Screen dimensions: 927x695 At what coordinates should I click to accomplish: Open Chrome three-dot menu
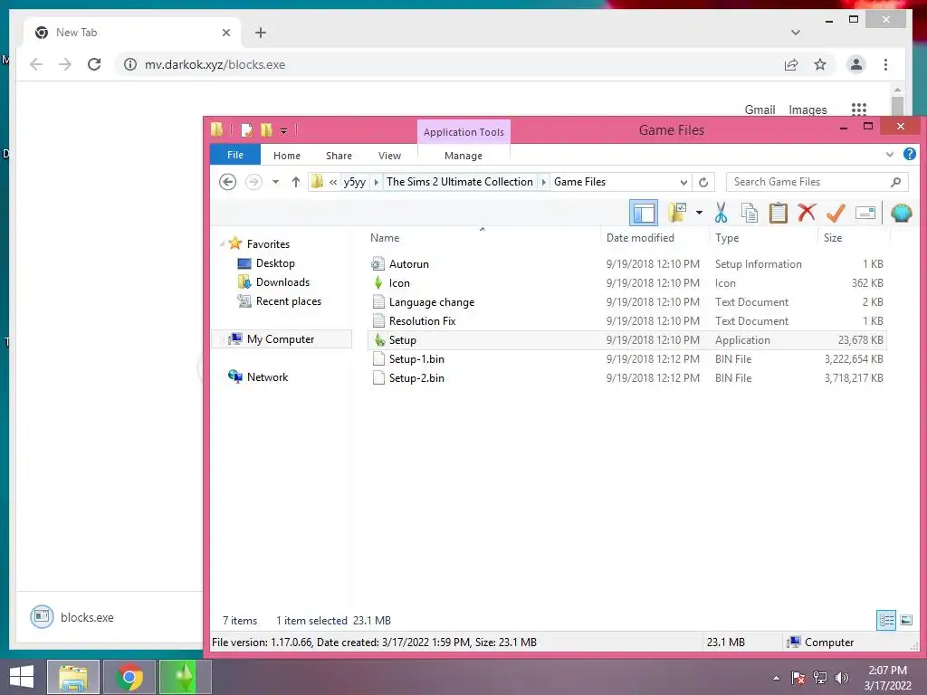885,64
